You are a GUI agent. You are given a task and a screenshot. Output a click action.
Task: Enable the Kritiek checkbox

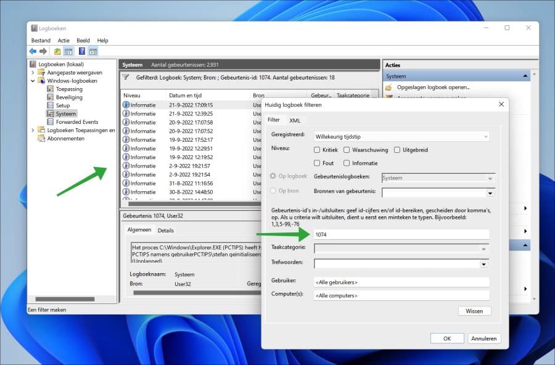click(x=317, y=150)
